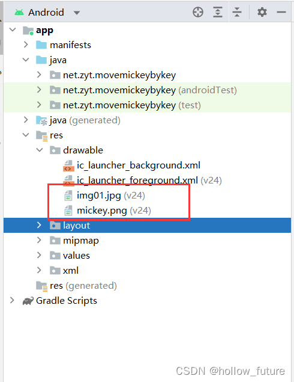Click the img01.jpg image file icon
Viewport: 294px width, 382px height.
coord(68,196)
